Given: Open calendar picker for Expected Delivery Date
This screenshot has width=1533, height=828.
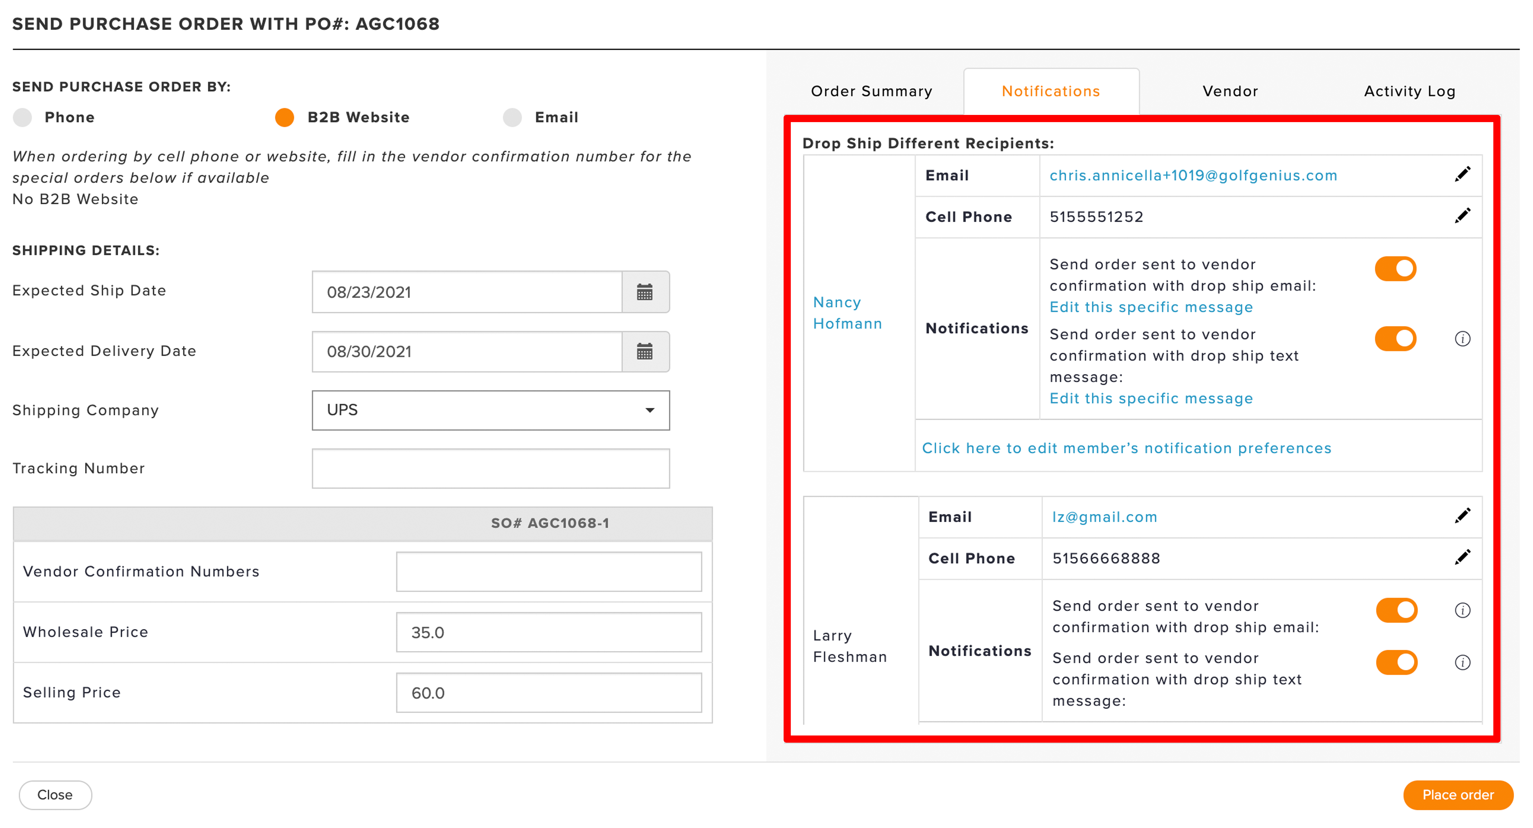Looking at the screenshot, I should pyautogui.click(x=645, y=352).
